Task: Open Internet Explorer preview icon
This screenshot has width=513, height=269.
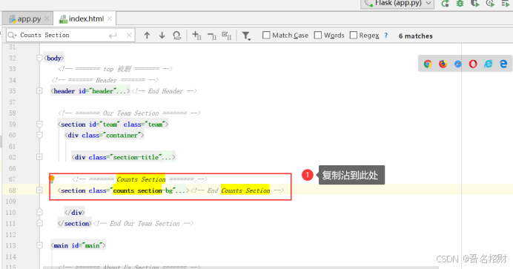Action: [x=488, y=64]
